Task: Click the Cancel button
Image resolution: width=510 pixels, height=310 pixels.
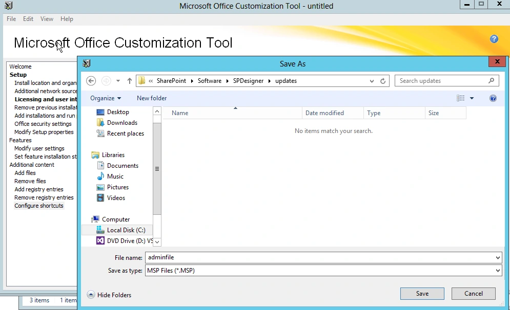Action: pos(474,294)
